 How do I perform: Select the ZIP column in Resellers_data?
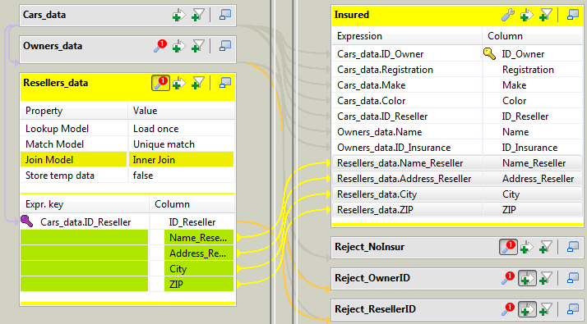tap(199, 285)
